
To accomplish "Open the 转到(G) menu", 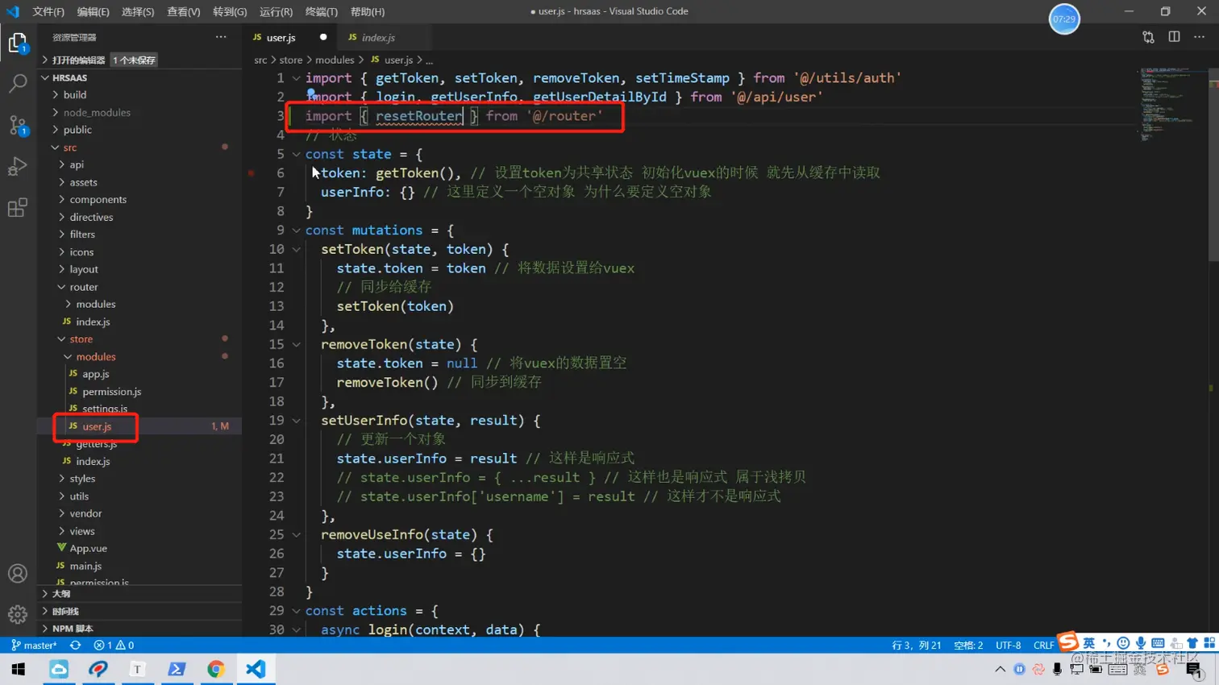I will pyautogui.click(x=230, y=11).
